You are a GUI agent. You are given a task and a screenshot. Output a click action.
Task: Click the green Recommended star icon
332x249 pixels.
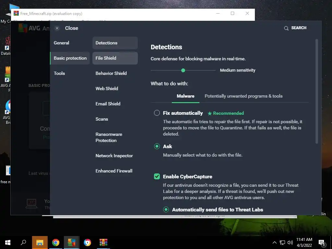click(x=210, y=113)
